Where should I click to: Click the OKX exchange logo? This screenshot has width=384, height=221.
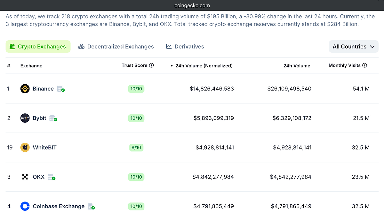[x=25, y=177]
